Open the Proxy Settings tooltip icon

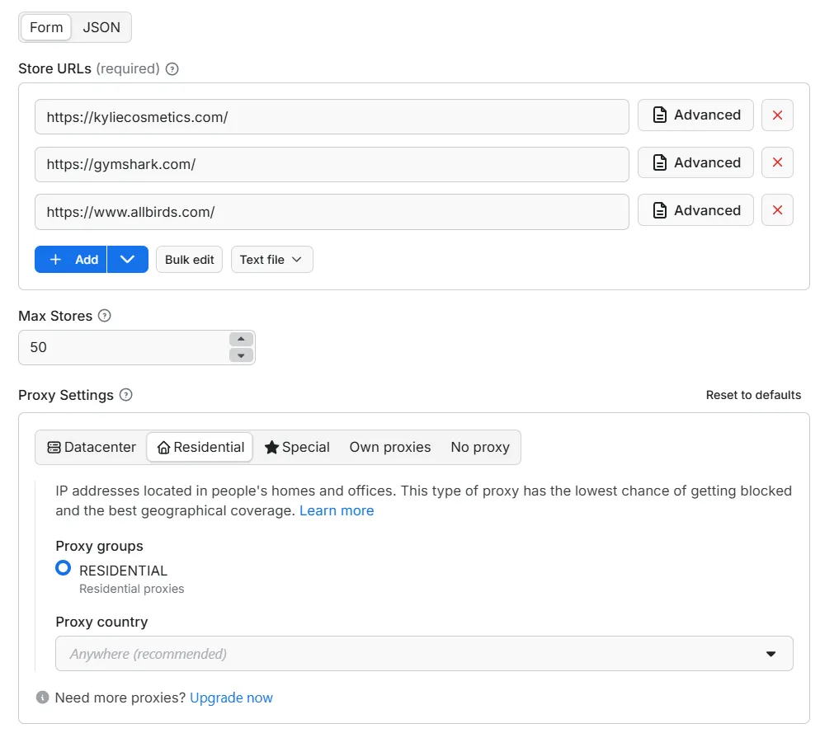click(125, 395)
